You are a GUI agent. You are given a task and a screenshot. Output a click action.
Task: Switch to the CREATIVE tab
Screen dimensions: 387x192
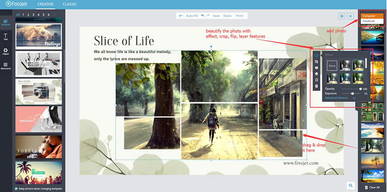click(45, 4)
